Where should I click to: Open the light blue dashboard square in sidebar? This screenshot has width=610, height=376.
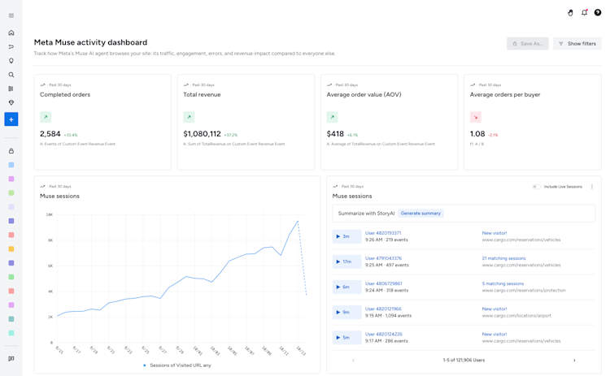click(11, 165)
